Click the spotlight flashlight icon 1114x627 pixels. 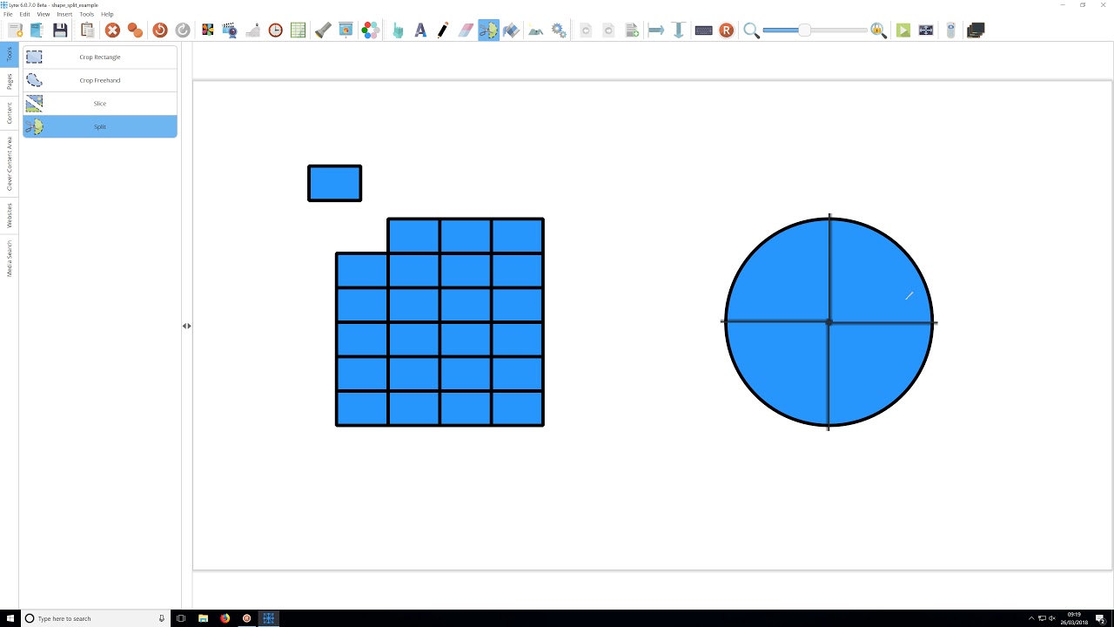pyautogui.click(x=323, y=30)
